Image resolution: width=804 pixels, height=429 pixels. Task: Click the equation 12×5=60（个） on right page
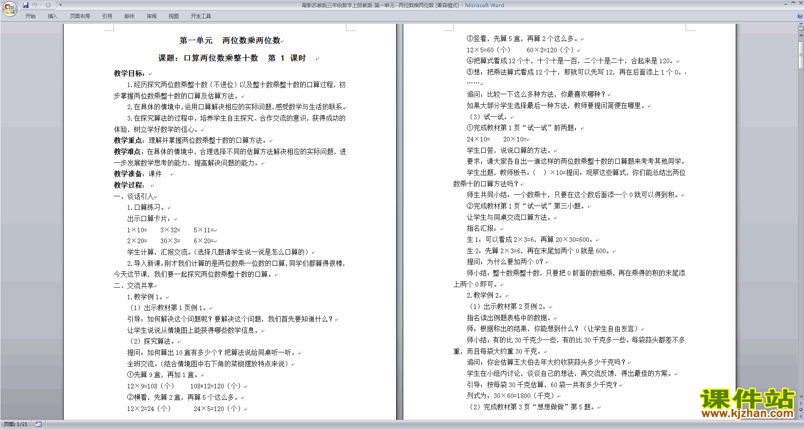coord(489,50)
